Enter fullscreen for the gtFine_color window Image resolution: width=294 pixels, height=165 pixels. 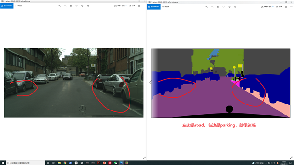pyautogui.click(x=291, y=158)
